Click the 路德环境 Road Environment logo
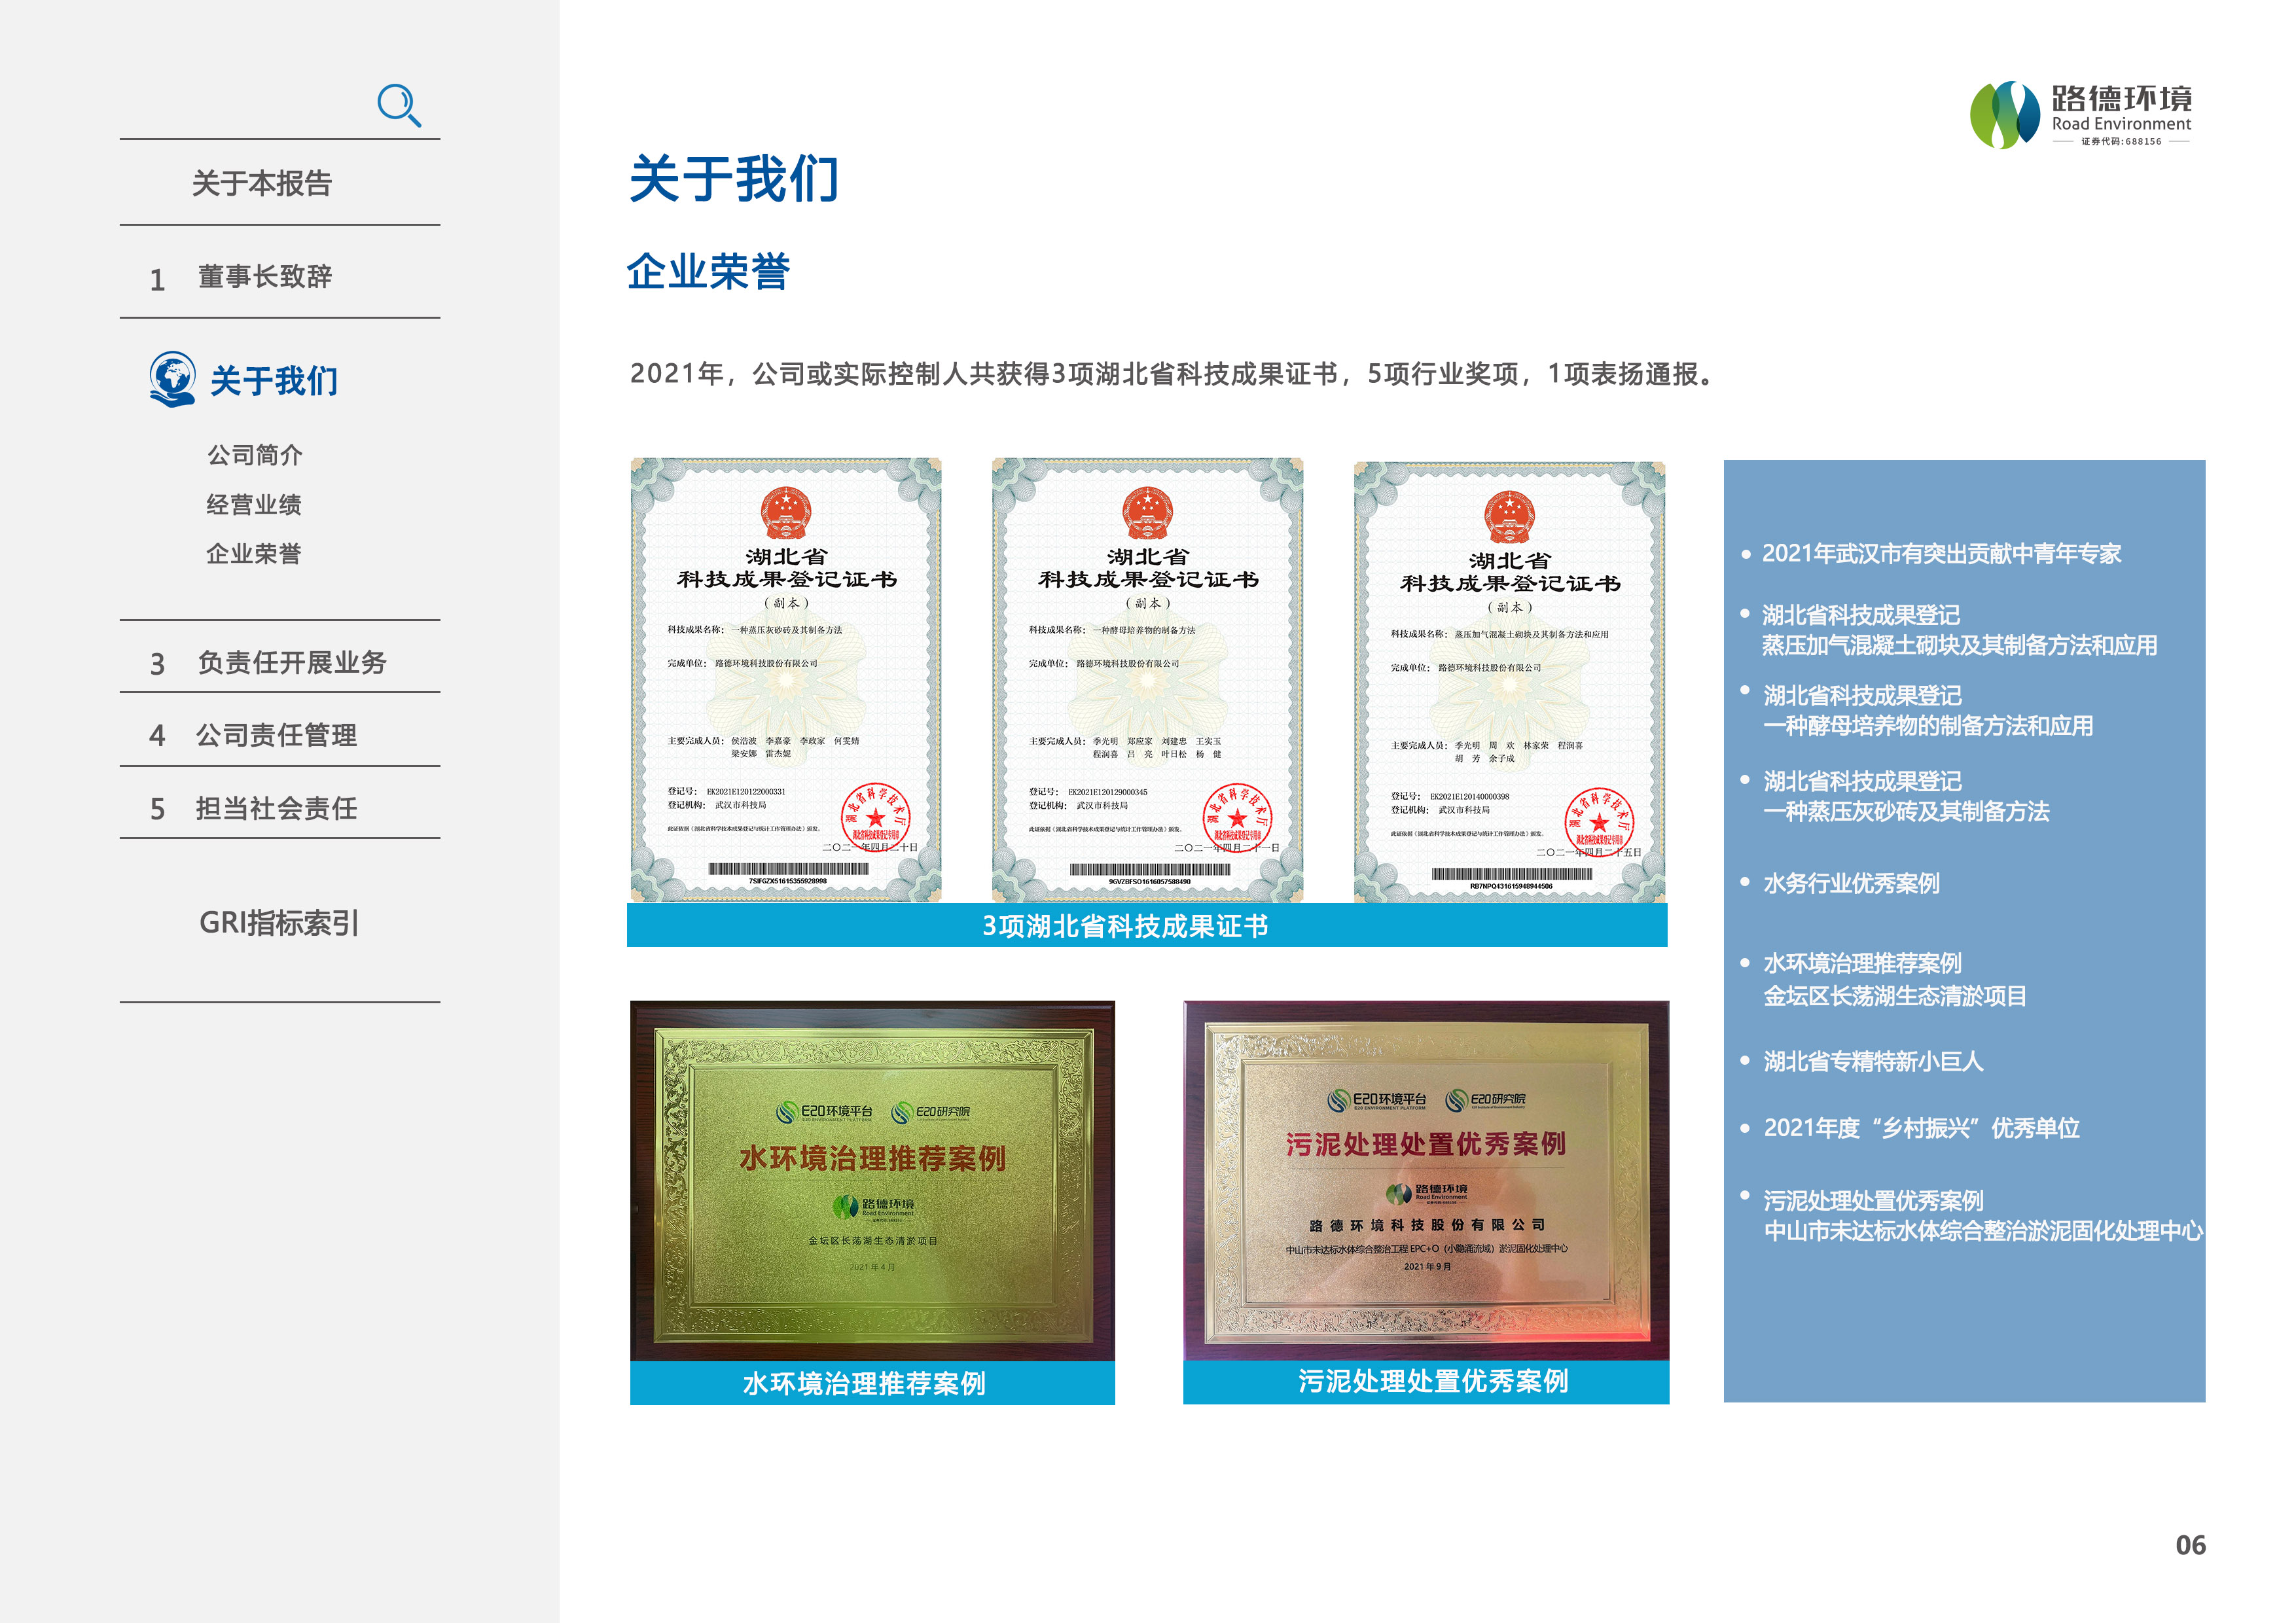The height and width of the screenshot is (1623, 2296). (2080, 115)
